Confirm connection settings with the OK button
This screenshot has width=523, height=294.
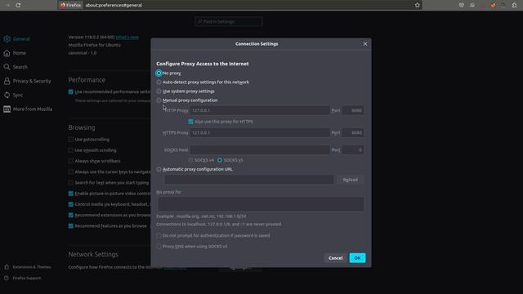click(357, 258)
